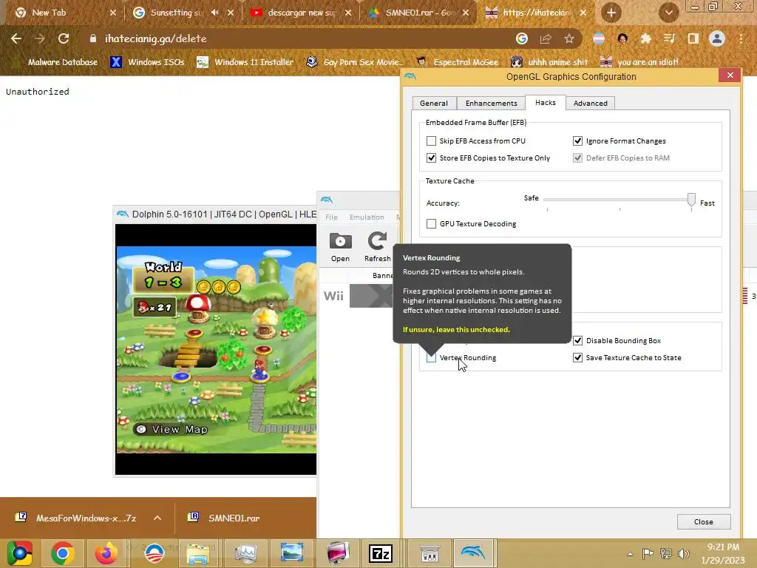Viewport: 757px width, 568px height.
Task: Click the browser back arrow
Action: click(x=16, y=38)
